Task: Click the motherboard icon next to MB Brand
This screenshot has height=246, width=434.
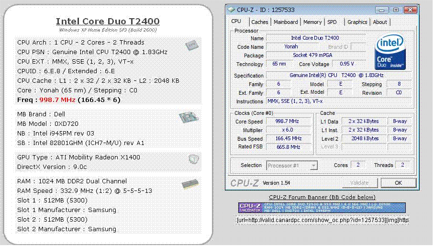Action: pyautogui.click(x=188, y=118)
